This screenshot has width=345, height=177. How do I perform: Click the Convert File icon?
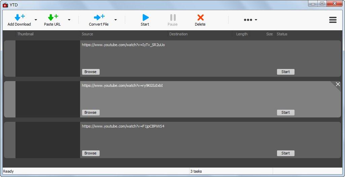point(99,17)
